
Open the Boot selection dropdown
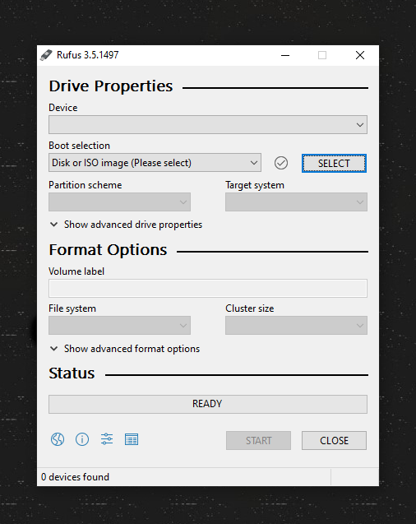[x=155, y=163]
